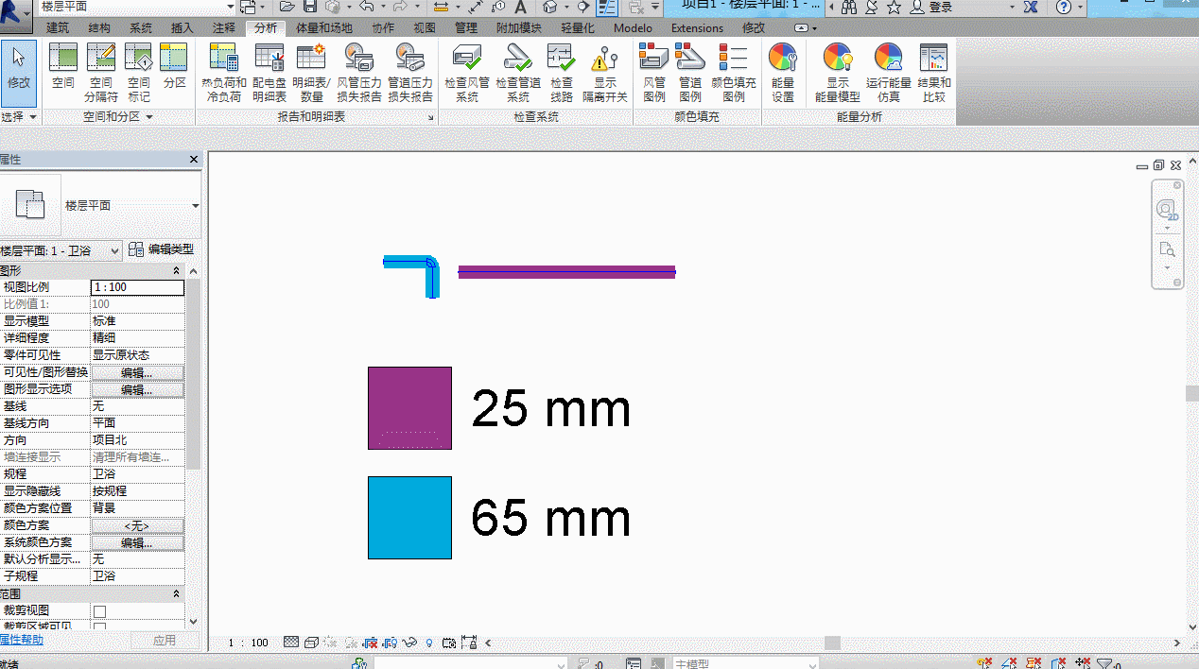Toggle 显示隔离开关 warning tool
The width and height of the screenshot is (1199, 669).
pyautogui.click(x=605, y=72)
